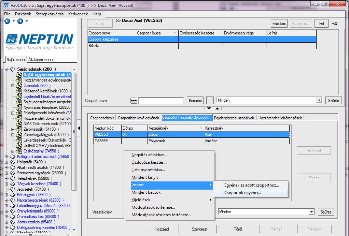
Task: Switch to the Általános menü tab
Action: pos(41,60)
